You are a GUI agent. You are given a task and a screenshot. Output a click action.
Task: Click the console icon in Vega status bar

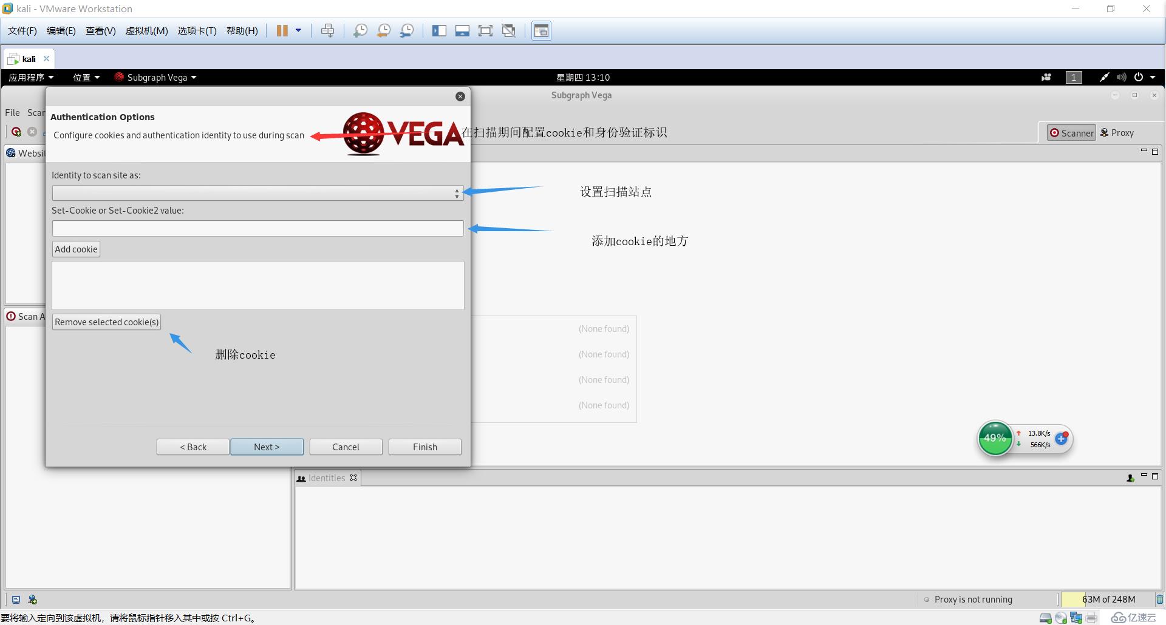point(16,600)
